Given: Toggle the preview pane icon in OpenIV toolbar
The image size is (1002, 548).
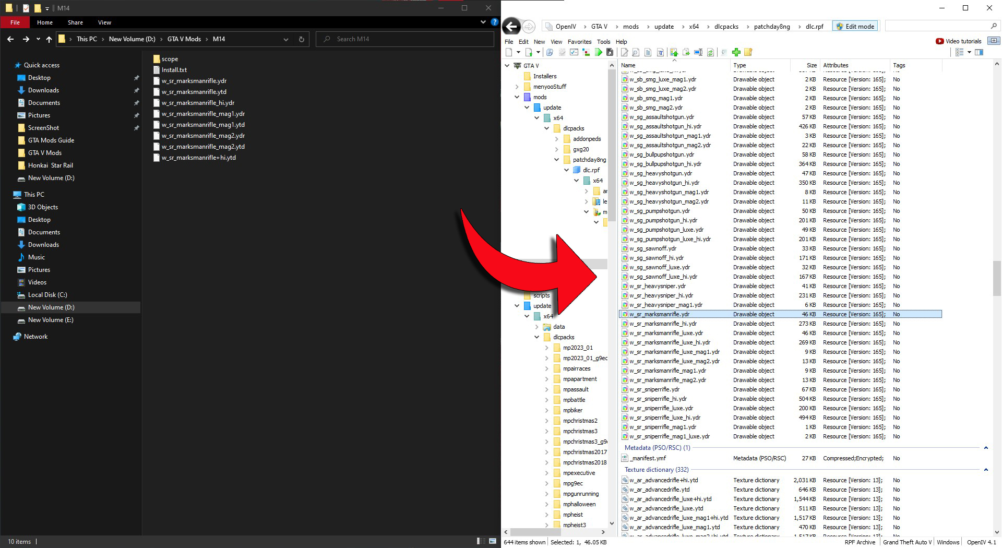Looking at the screenshot, I should coord(979,52).
